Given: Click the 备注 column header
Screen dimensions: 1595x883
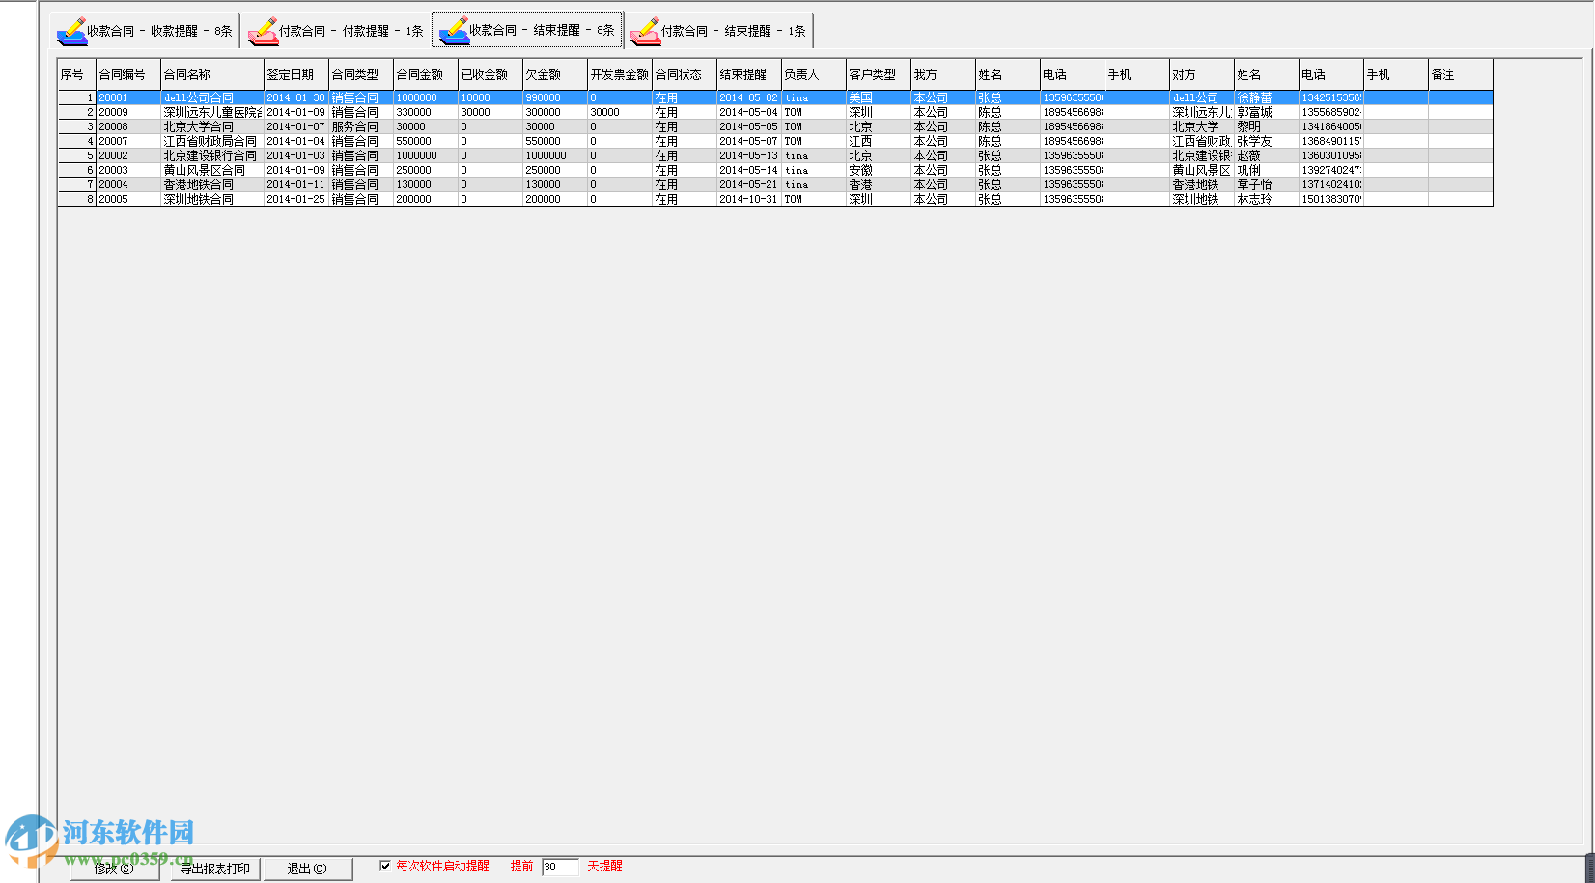Looking at the screenshot, I should (x=1461, y=74).
